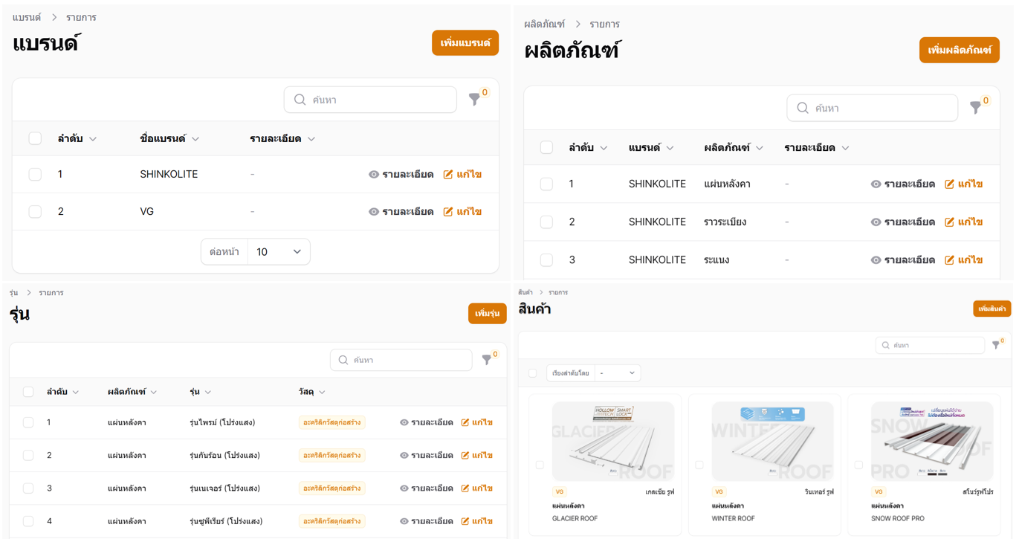Viewport: 1019px width, 542px height.
Task: Open the filter icon in the แบรนด์ panel
Action: (x=474, y=100)
